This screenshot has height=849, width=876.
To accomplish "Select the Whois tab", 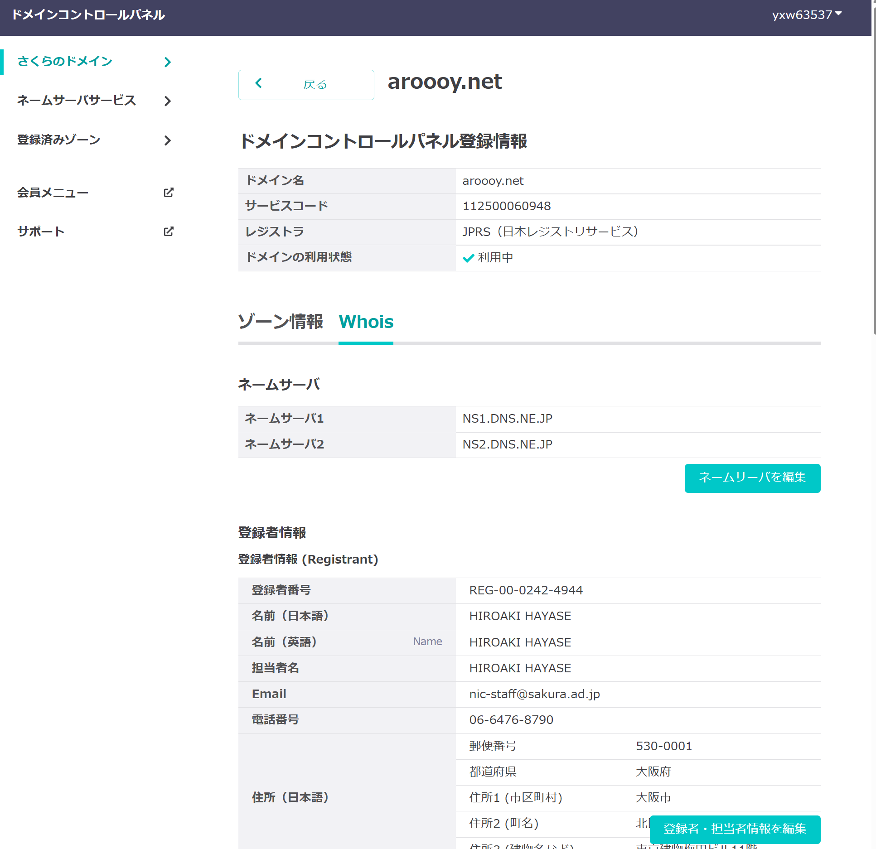I will pyautogui.click(x=366, y=322).
